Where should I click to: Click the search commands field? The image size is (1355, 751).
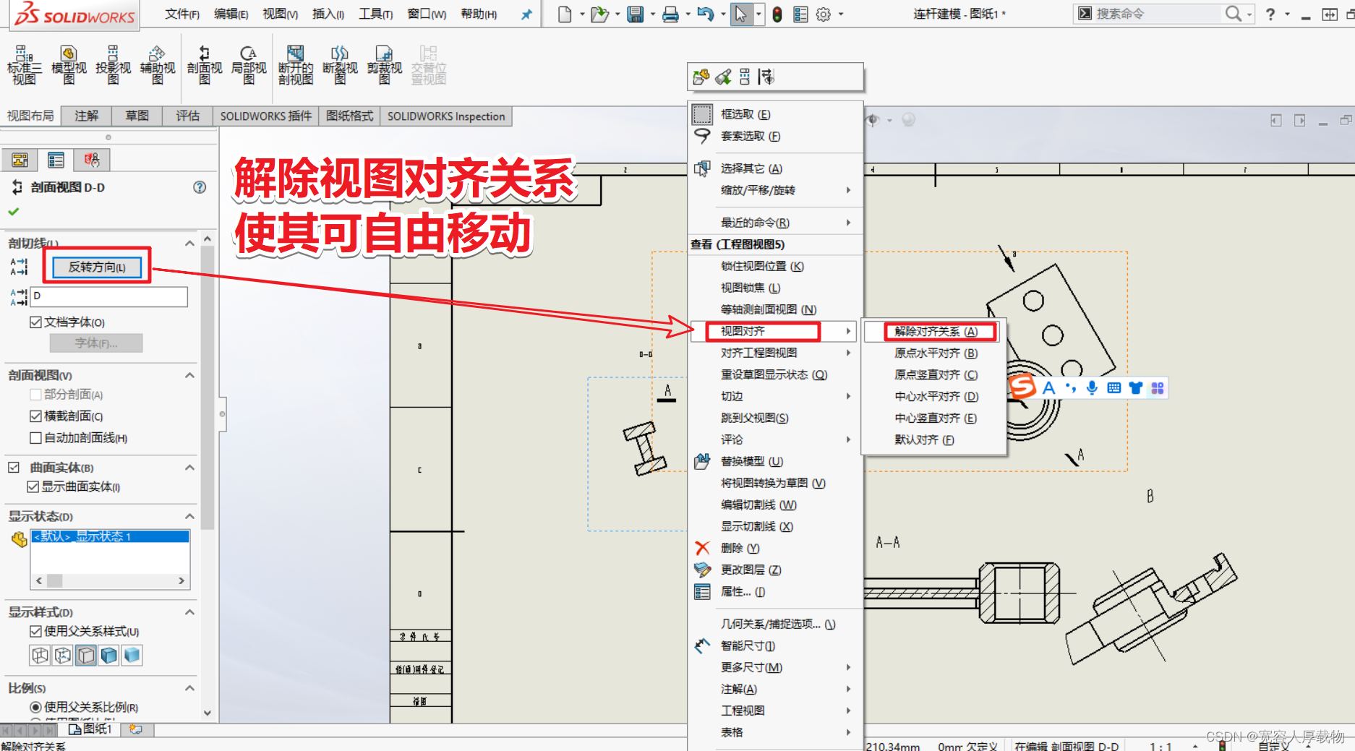coord(1155,14)
